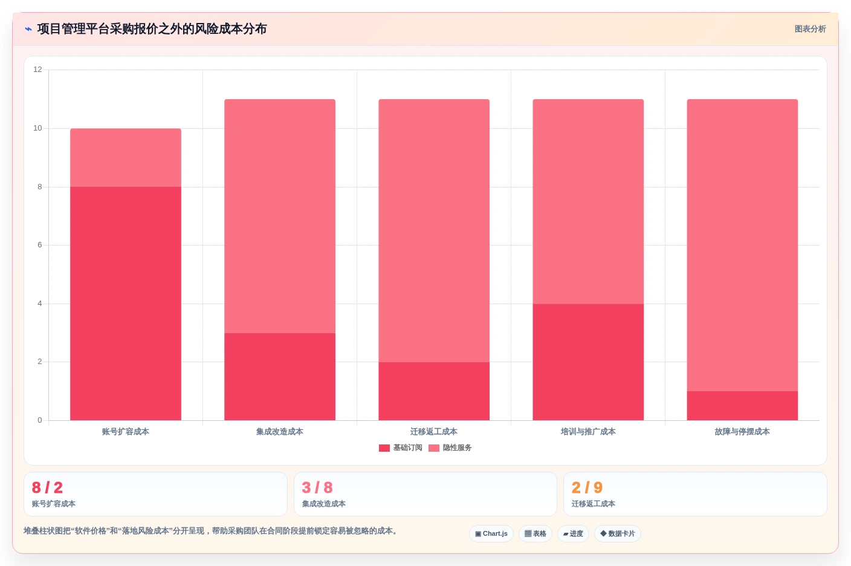851x566 pixels.
Task: Click the lightning icon beside the title
Action: point(28,29)
